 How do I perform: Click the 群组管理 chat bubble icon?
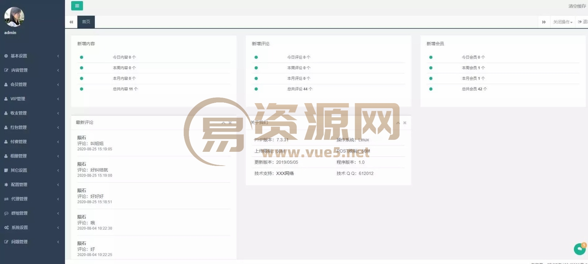click(x=6, y=214)
